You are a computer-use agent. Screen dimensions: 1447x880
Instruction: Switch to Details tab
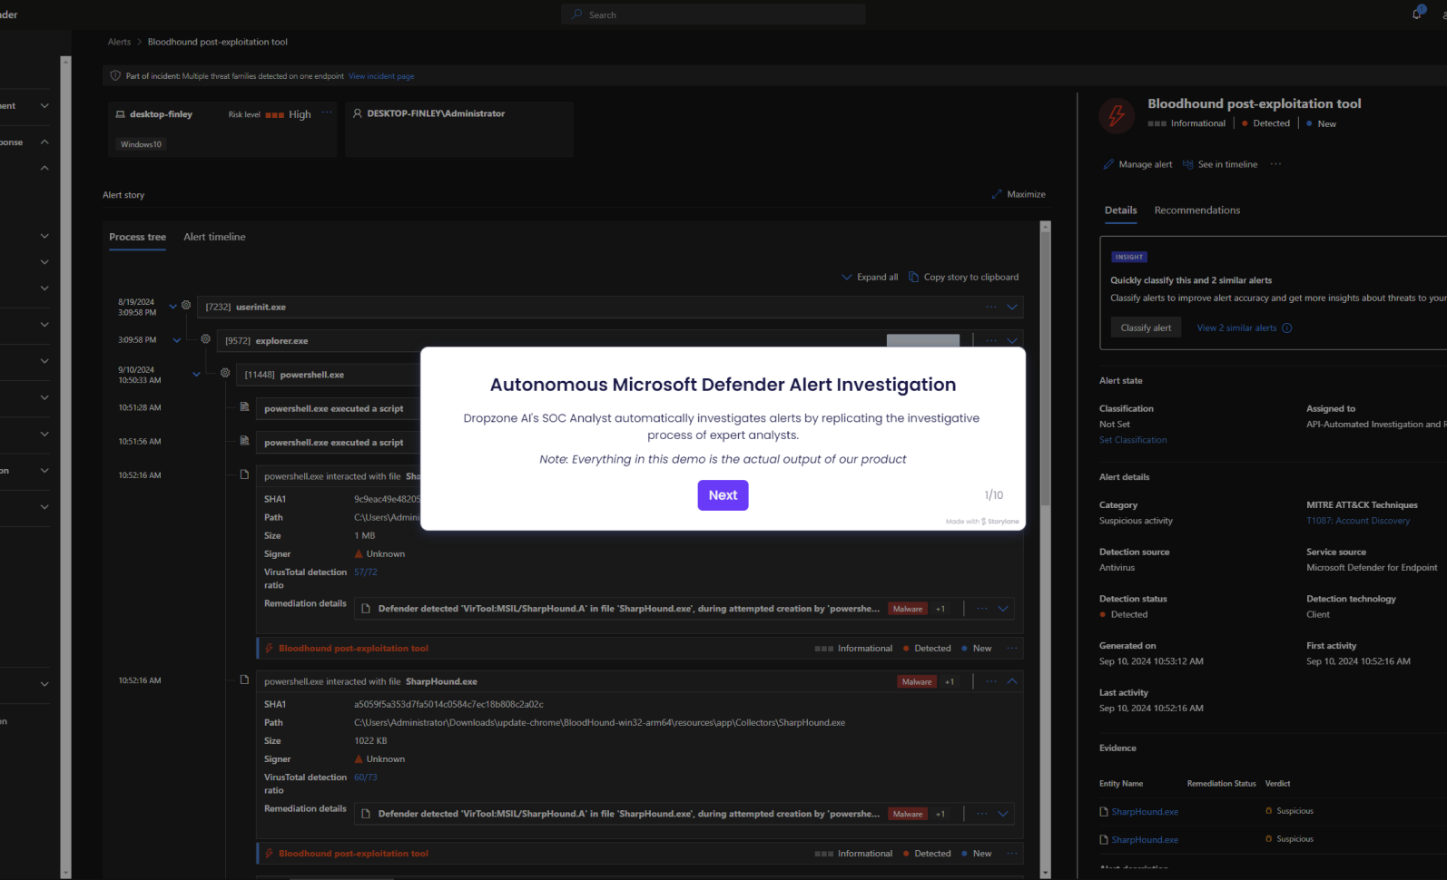point(1120,210)
